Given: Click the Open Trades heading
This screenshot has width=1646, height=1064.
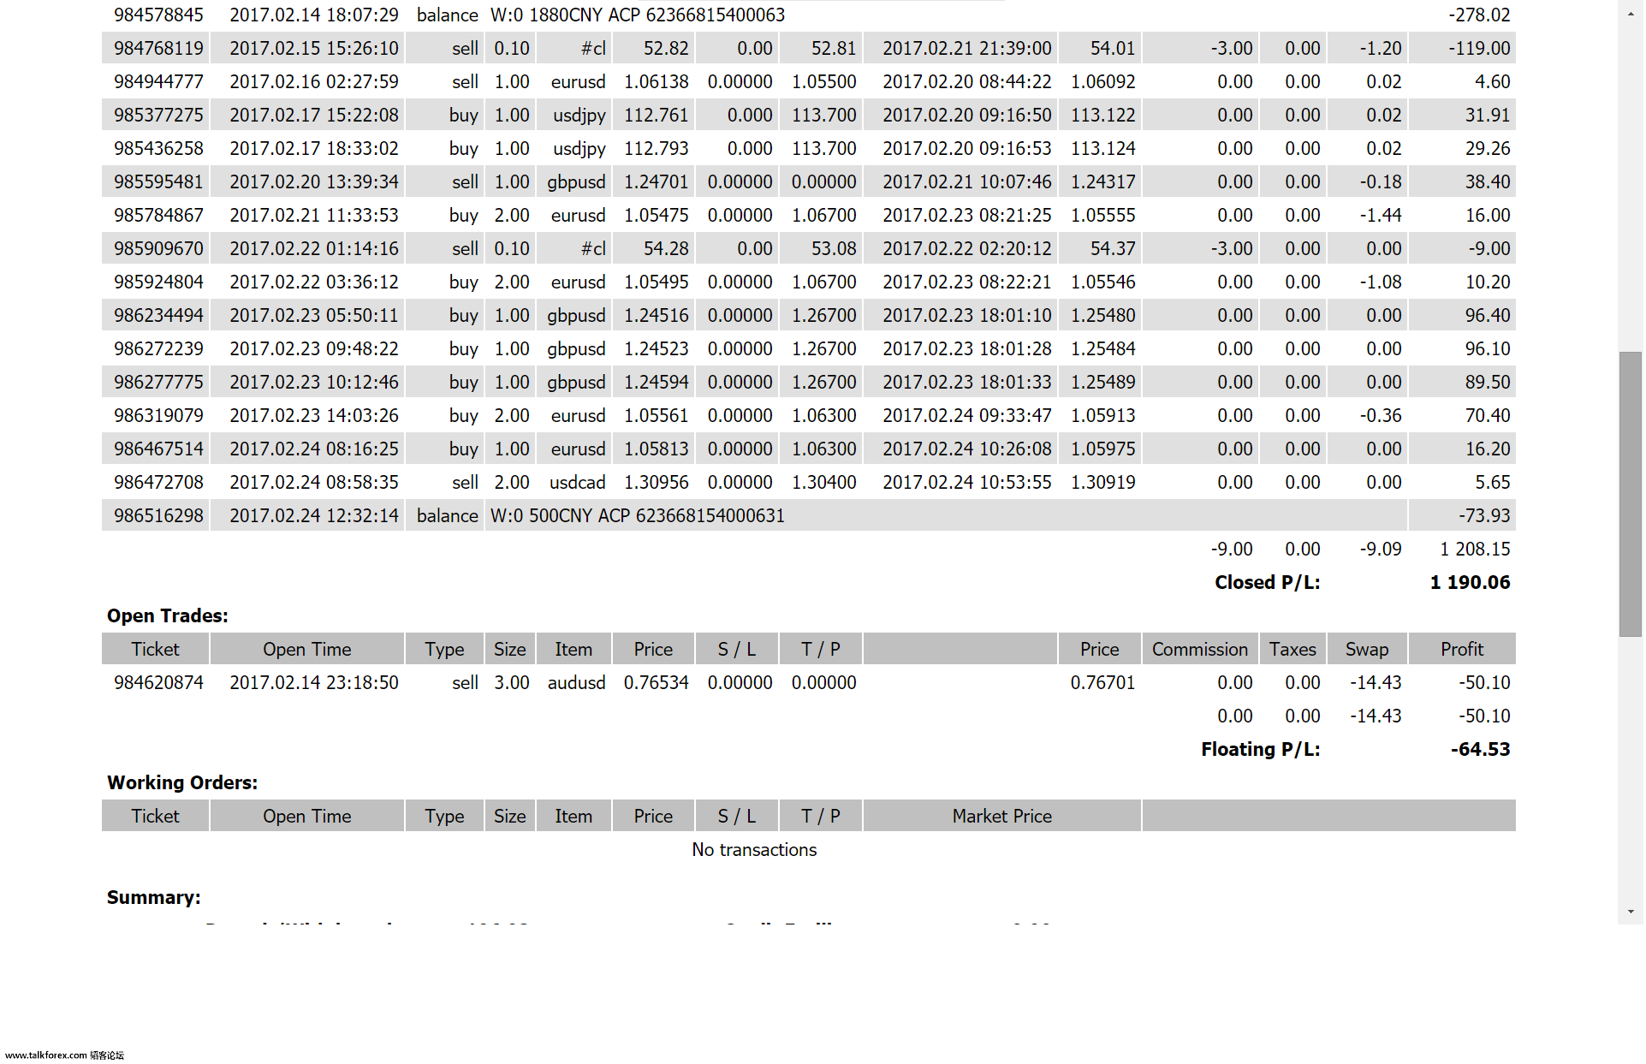Looking at the screenshot, I should coord(168,616).
